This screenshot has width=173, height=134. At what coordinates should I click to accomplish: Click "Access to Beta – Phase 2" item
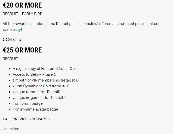pos(34,74)
